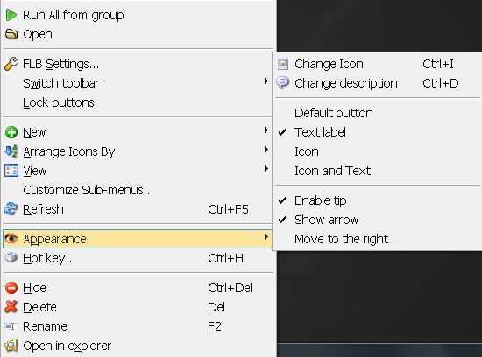
Task: Open the View submenu arrow
Action: [x=266, y=169]
